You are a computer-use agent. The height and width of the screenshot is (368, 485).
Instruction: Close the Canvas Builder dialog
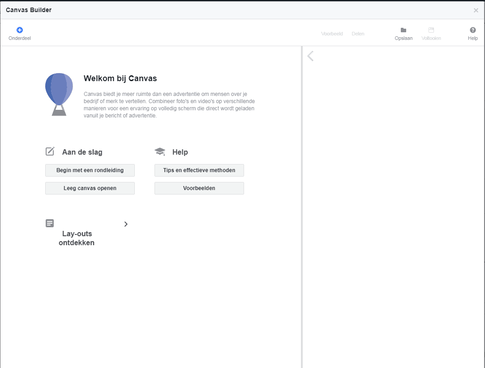(x=476, y=10)
